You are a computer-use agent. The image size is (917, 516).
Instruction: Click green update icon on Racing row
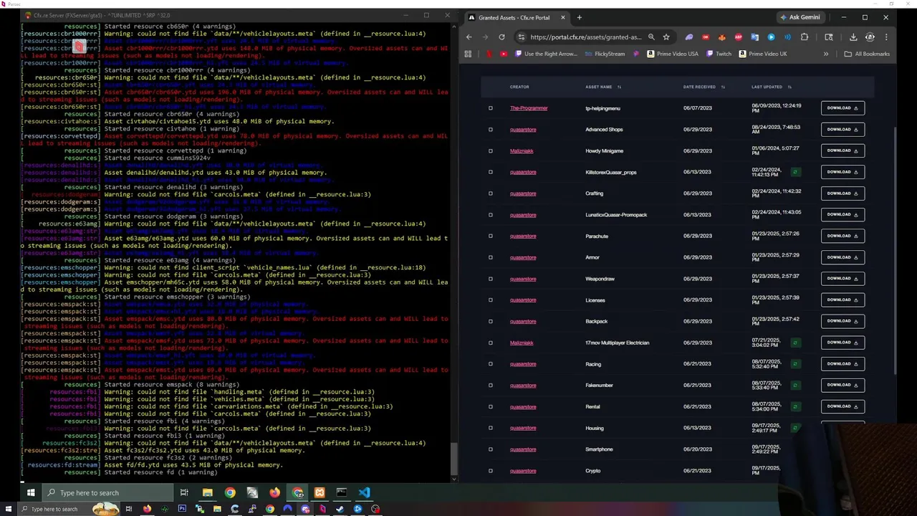795,364
